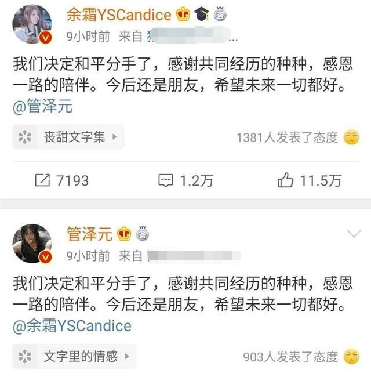Tap the 管泽元 username on the second post
This screenshot has height=377, width=371.
(89, 234)
